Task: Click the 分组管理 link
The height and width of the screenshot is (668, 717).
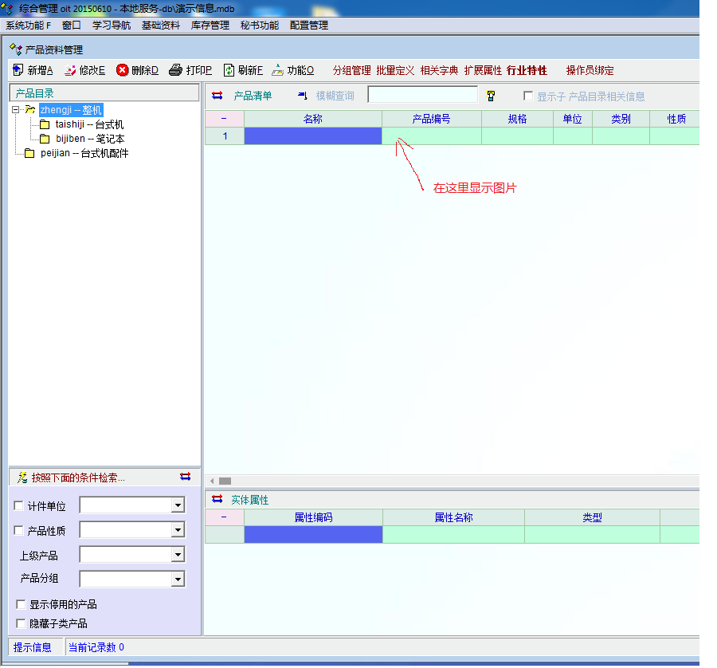Action: (351, 70)
